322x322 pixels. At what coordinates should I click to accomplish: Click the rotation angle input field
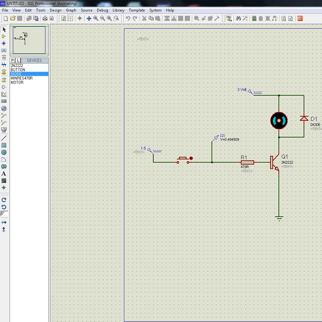[4, 213]
